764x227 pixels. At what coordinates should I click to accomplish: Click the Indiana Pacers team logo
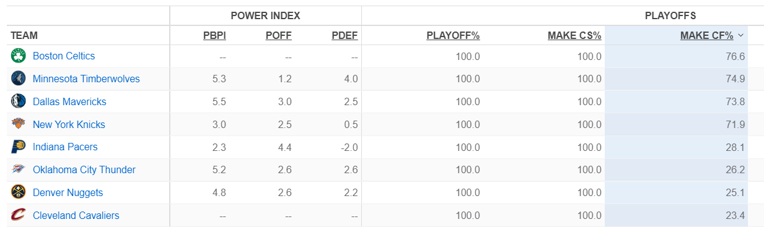pos(18,147)
